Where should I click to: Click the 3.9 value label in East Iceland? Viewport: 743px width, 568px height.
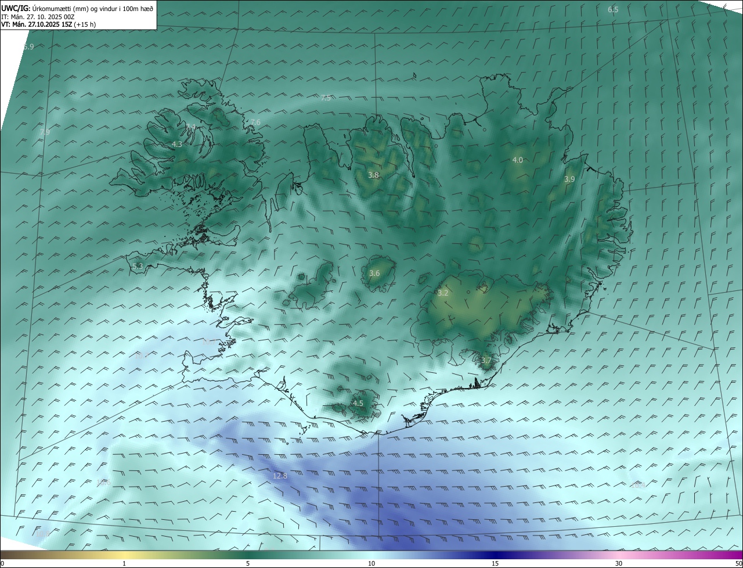point(569,179)
